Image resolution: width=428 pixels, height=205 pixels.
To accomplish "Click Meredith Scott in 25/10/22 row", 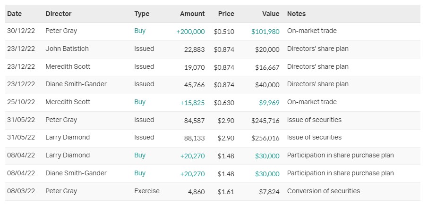I will (68, 102).
